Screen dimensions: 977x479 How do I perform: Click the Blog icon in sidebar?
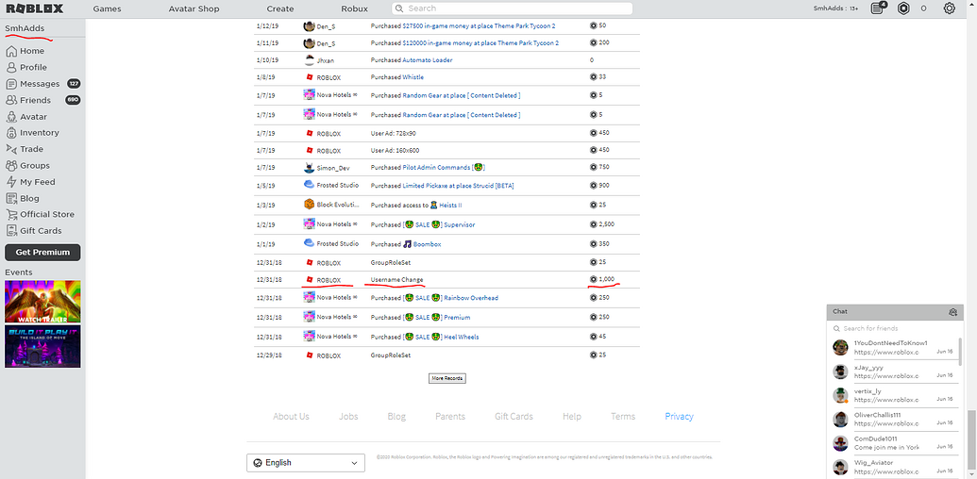tap(10, 198)
